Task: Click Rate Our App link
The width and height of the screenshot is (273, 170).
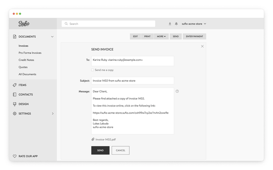Action: 28,156
